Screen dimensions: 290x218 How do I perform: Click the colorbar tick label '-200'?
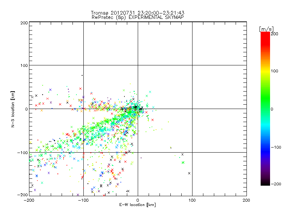(x=276, y=184)
